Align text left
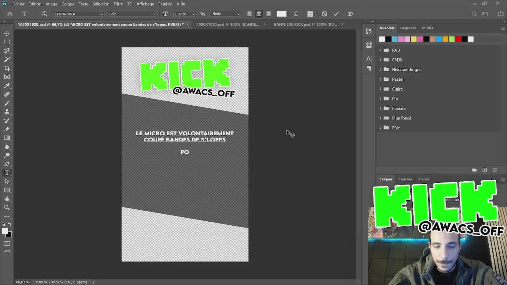 coord(250,14)
